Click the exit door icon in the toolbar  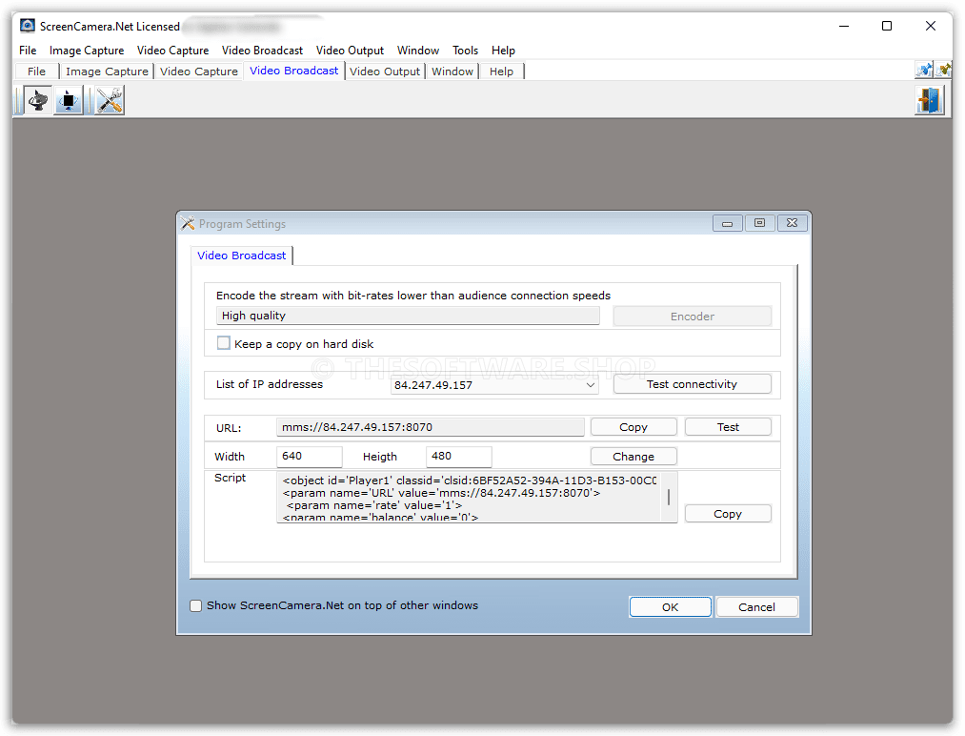point(929,100)
